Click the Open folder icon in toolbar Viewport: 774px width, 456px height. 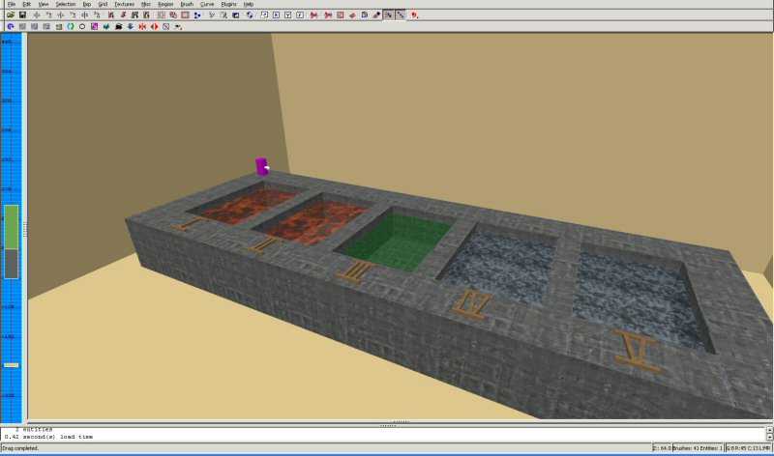click(x=10, y=15)
